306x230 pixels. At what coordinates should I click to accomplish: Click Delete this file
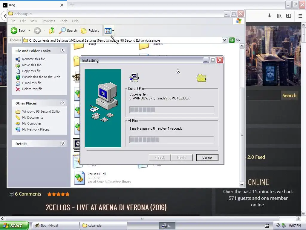32,89
